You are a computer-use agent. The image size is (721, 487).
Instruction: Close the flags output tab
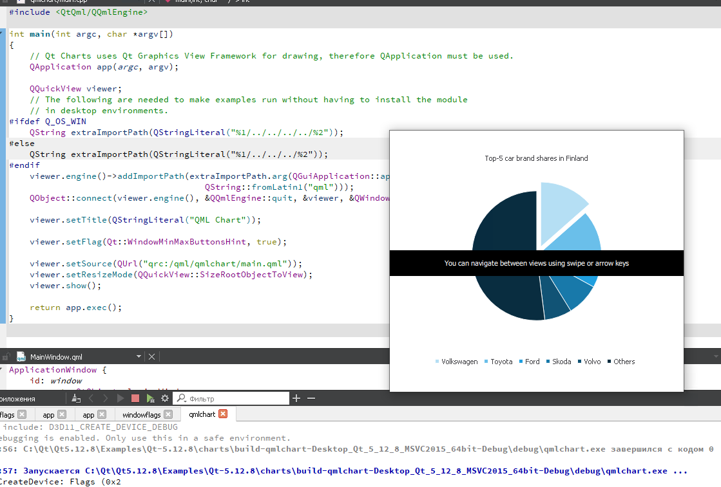point(22,414)
